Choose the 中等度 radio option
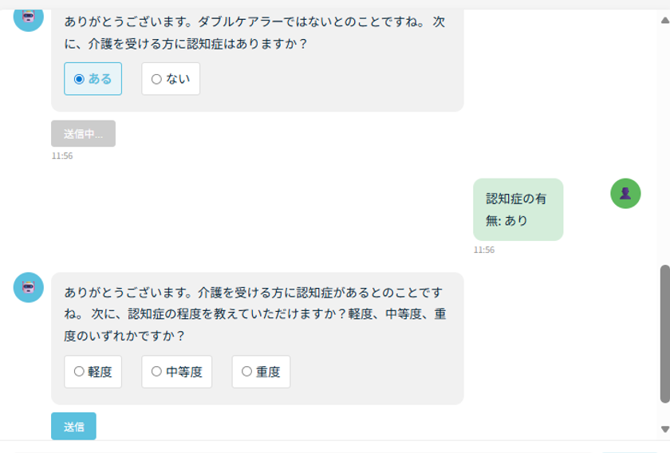Screen dimensions: 670x453 [176, 372]
